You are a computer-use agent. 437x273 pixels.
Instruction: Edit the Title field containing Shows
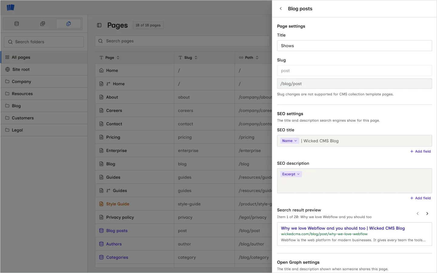[x=354, y=46]
